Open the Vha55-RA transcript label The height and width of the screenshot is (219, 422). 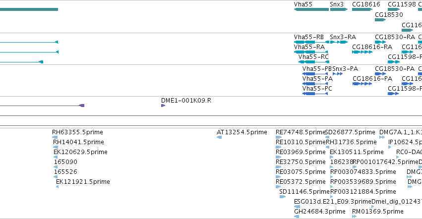309,47
